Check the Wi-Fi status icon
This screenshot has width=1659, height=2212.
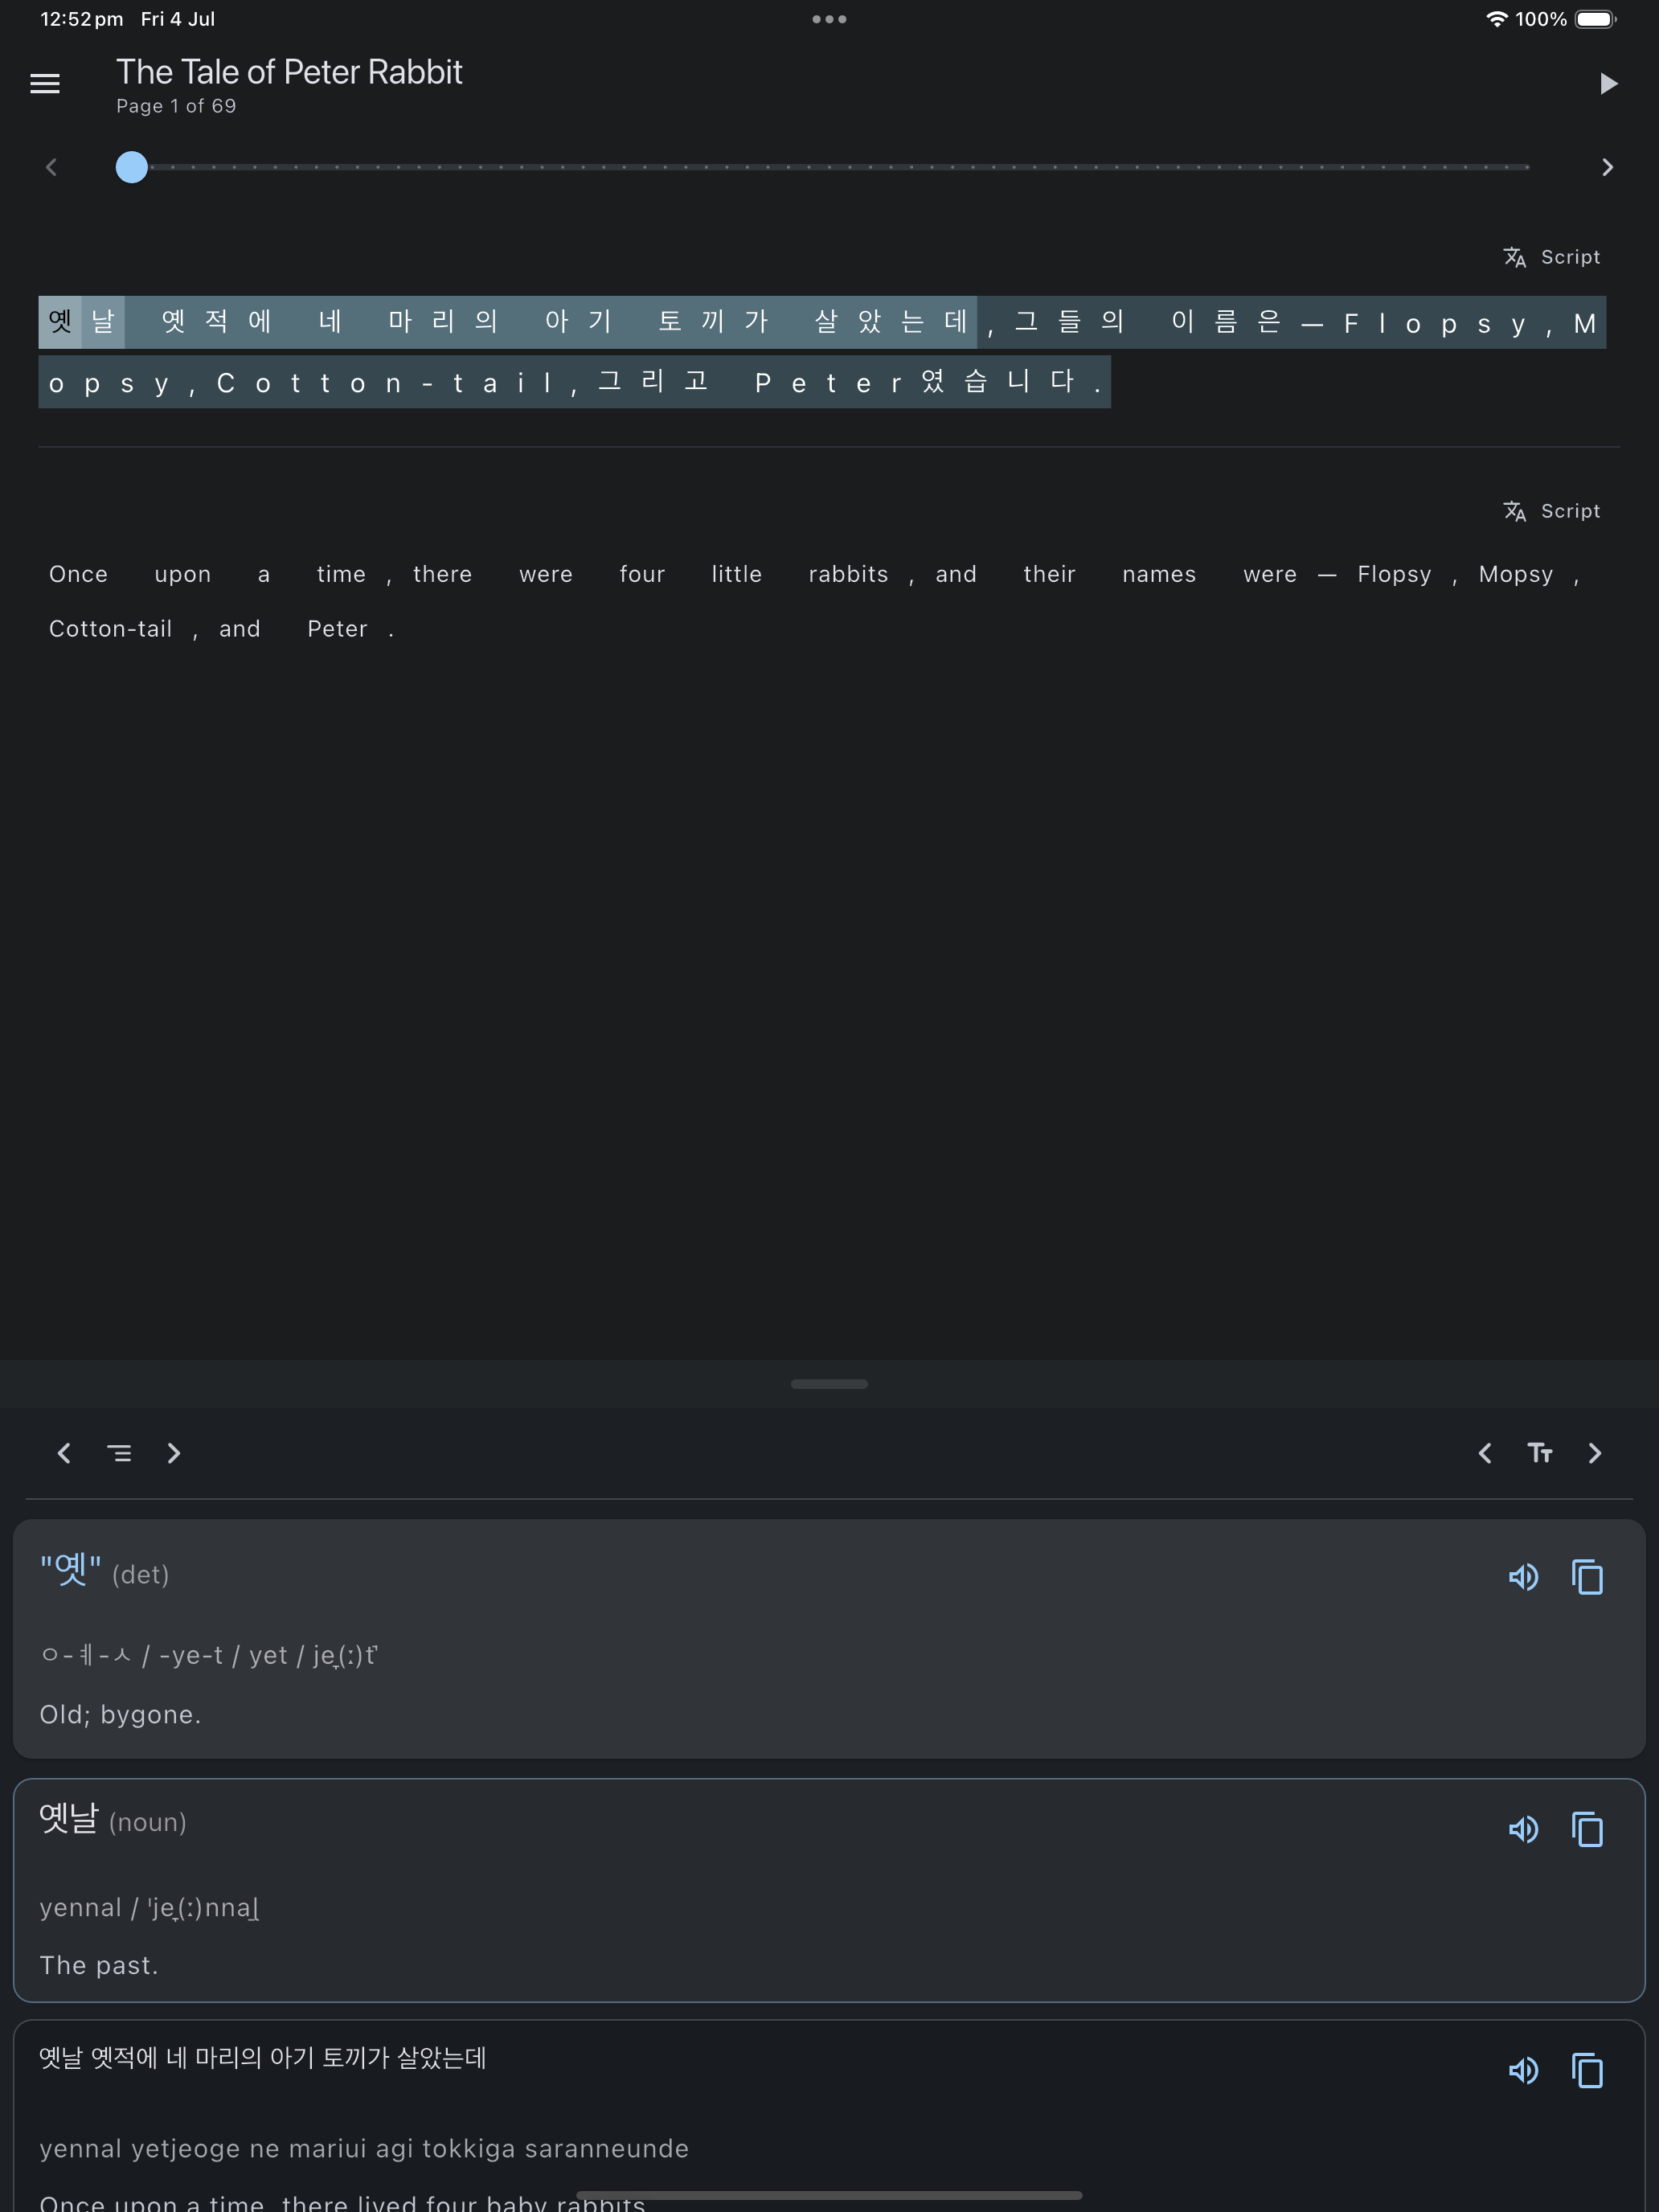click(1496, 19)
